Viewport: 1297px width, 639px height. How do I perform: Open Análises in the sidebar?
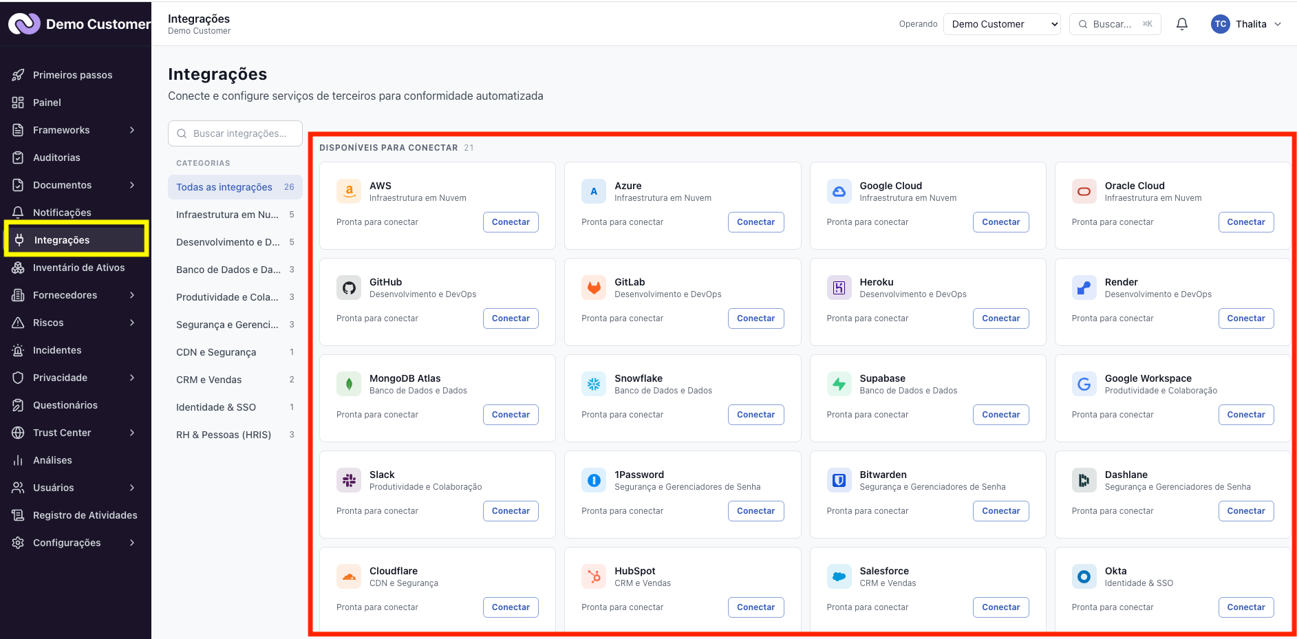click(76, 460)
